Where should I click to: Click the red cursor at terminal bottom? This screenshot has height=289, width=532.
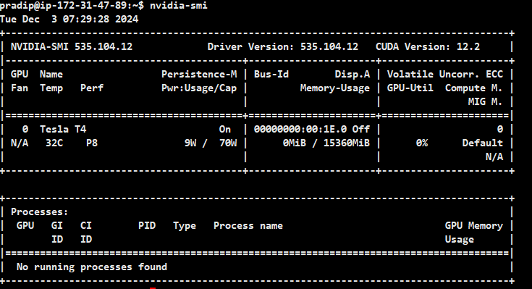[x=153, y=288]
